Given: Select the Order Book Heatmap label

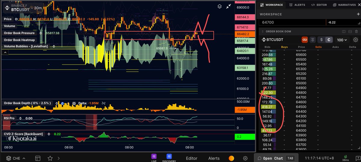Looking at the screenshot, I should (x=20, y=40).
